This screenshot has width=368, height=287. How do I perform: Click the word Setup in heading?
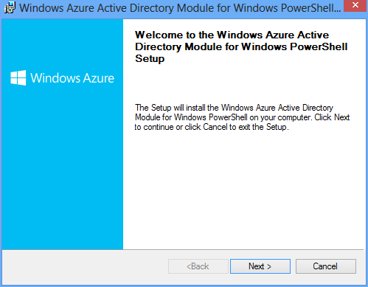150,59
